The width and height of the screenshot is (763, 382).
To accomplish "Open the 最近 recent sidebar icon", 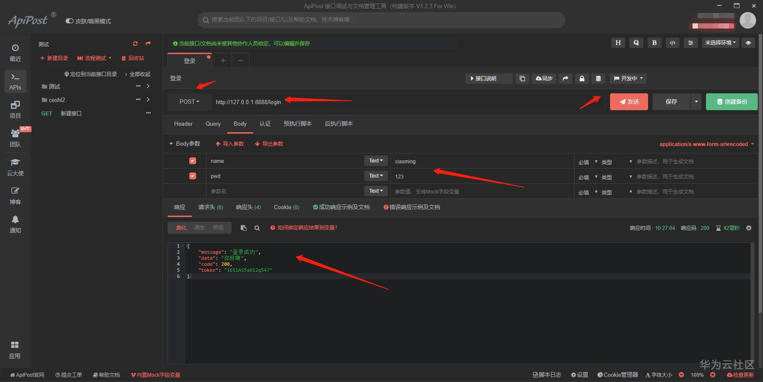I will pos(15,53).
